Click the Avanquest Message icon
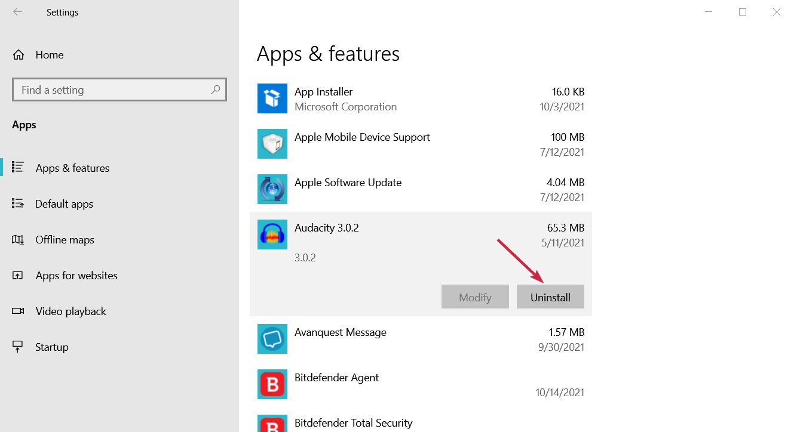The height and width of the screenshot is (432, 794). [x=272, y=339]
